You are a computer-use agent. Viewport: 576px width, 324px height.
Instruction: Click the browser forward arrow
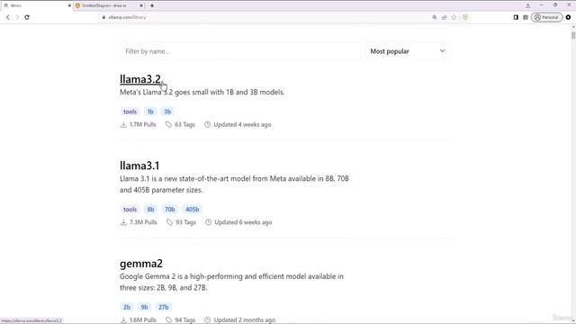tap(17, 17)
